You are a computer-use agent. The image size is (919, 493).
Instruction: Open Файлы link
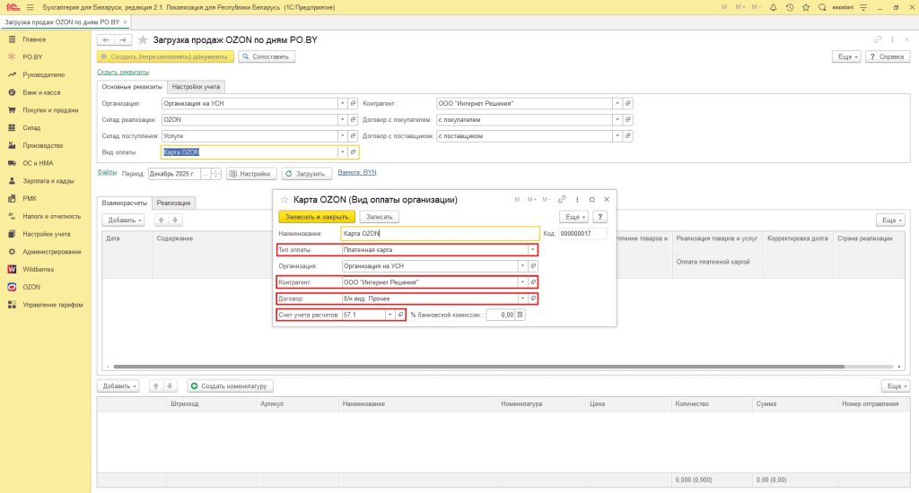(x=107, y=172)
